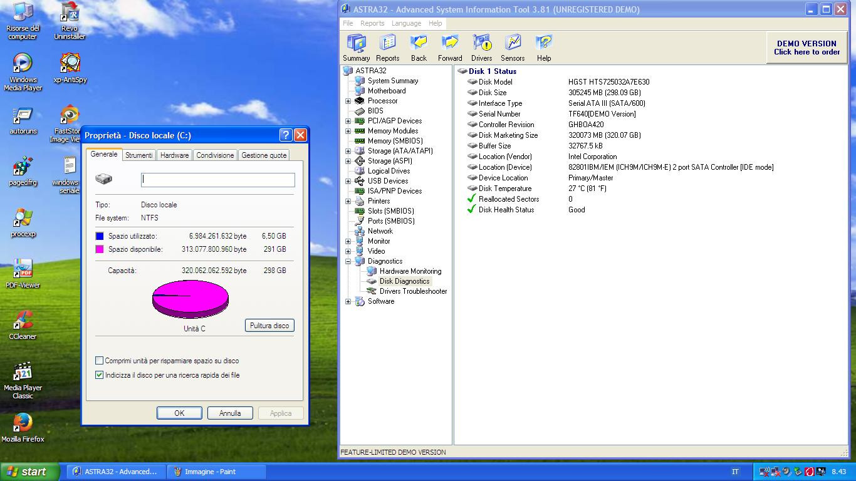Uncheck 'Indicizza il disco' indexing checkbox
Viewport: 856px width, 481px height.
(99, 375)
